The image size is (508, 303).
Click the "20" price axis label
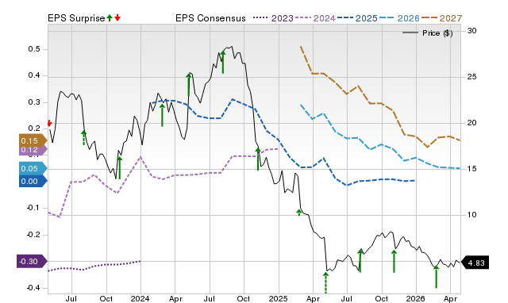tap(471, 123)
